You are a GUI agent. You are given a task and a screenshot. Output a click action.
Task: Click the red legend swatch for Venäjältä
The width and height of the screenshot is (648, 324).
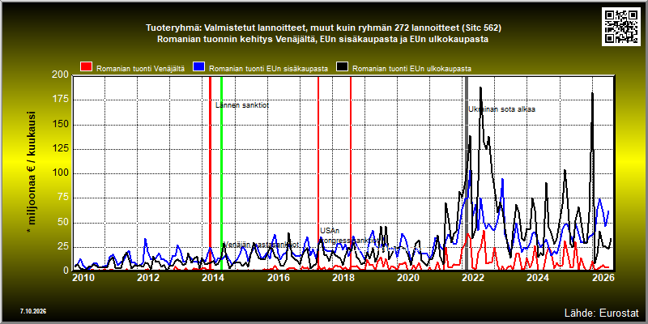click(86, 67)
